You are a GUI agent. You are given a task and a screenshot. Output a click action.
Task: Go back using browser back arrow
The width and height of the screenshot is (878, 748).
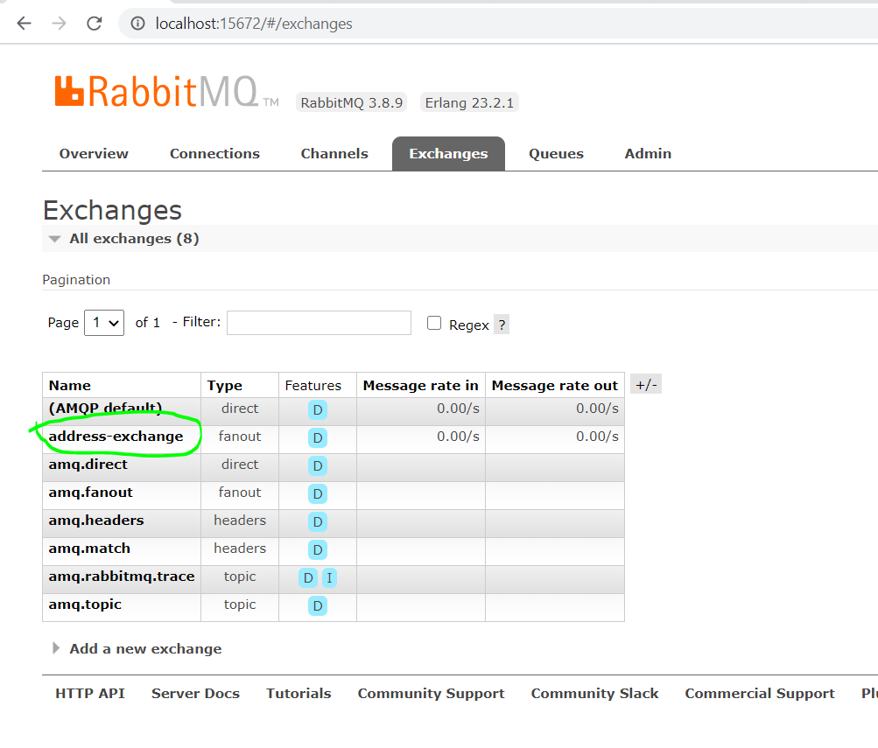click(25, 24)
